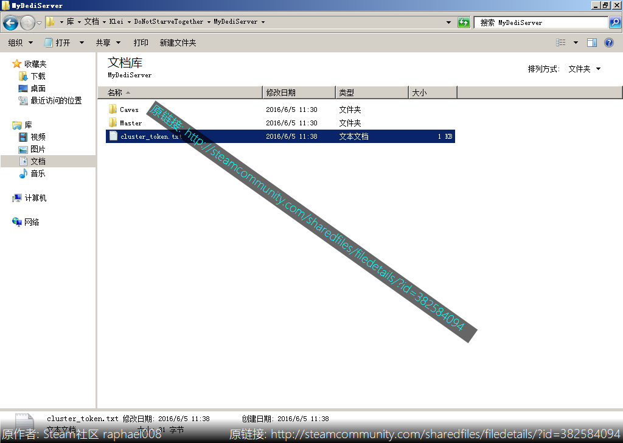Viewport: 623px width, 443px height.
Task: Focus the 搜索 MyDediServer search box
Action: [x=541, y=23]
